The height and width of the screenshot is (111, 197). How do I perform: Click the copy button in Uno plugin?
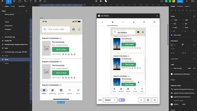point(155,100)
